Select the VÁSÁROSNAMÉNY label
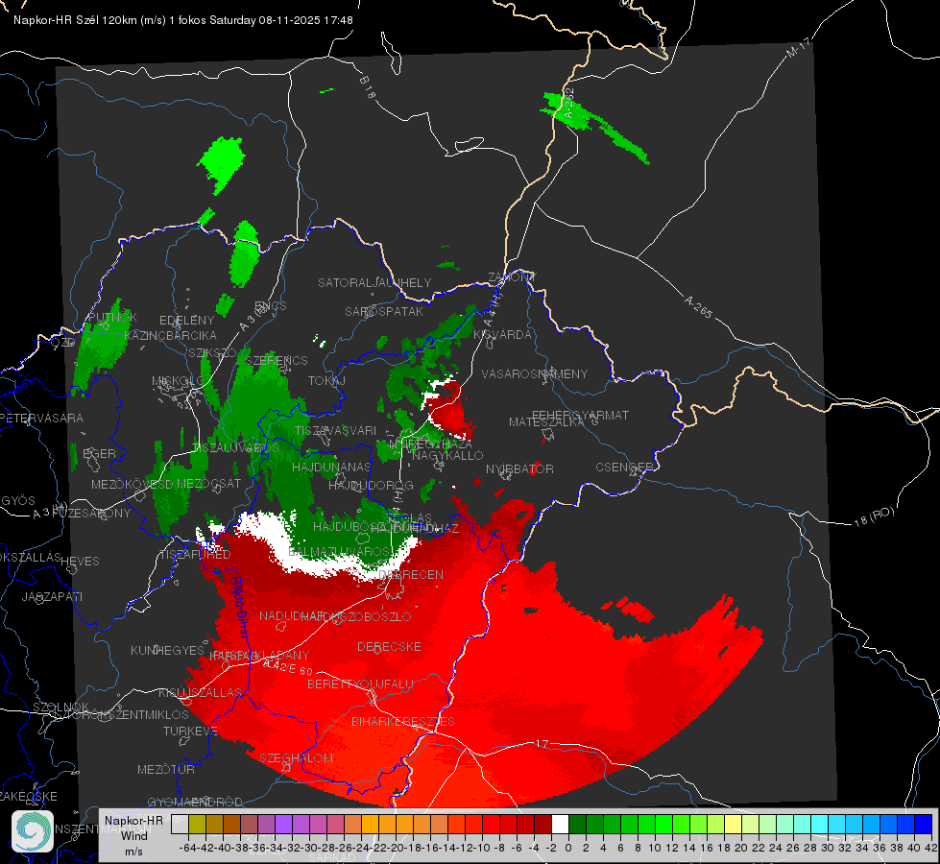The width and height of the screenshot is (940, 864). tap(535, 373)
